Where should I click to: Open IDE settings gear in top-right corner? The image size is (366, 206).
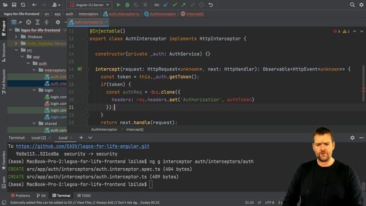click(361, 5)
